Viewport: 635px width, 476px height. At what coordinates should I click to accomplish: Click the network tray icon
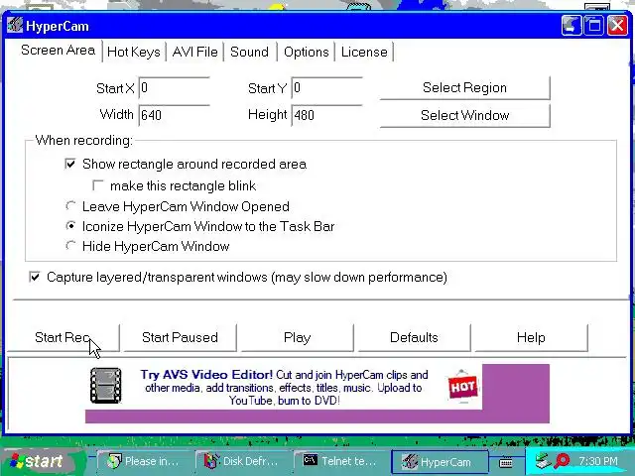coord(543,460)
